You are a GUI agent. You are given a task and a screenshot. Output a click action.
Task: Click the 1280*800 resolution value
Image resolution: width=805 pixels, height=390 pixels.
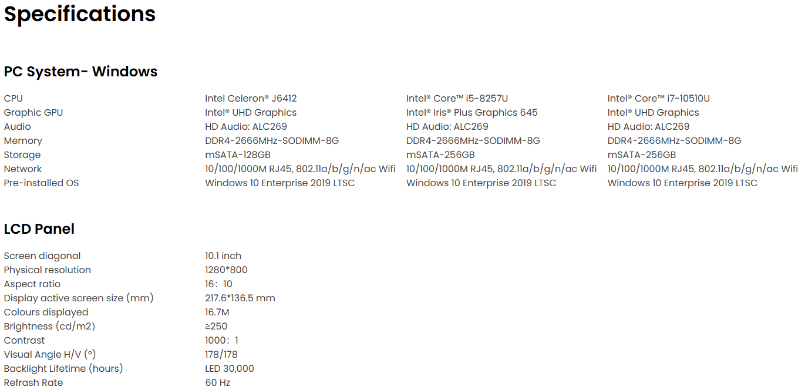(226, 270)
